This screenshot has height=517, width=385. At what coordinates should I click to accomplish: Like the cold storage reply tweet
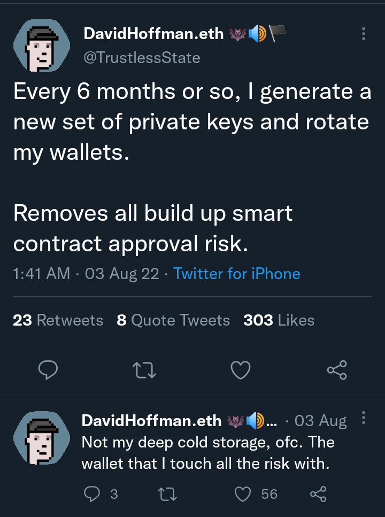coord(243,494)
